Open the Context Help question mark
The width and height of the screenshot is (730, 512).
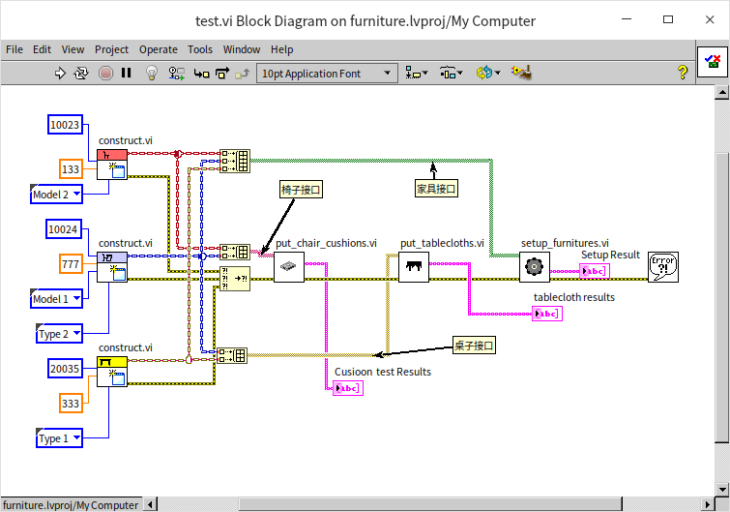click(682, 73)
